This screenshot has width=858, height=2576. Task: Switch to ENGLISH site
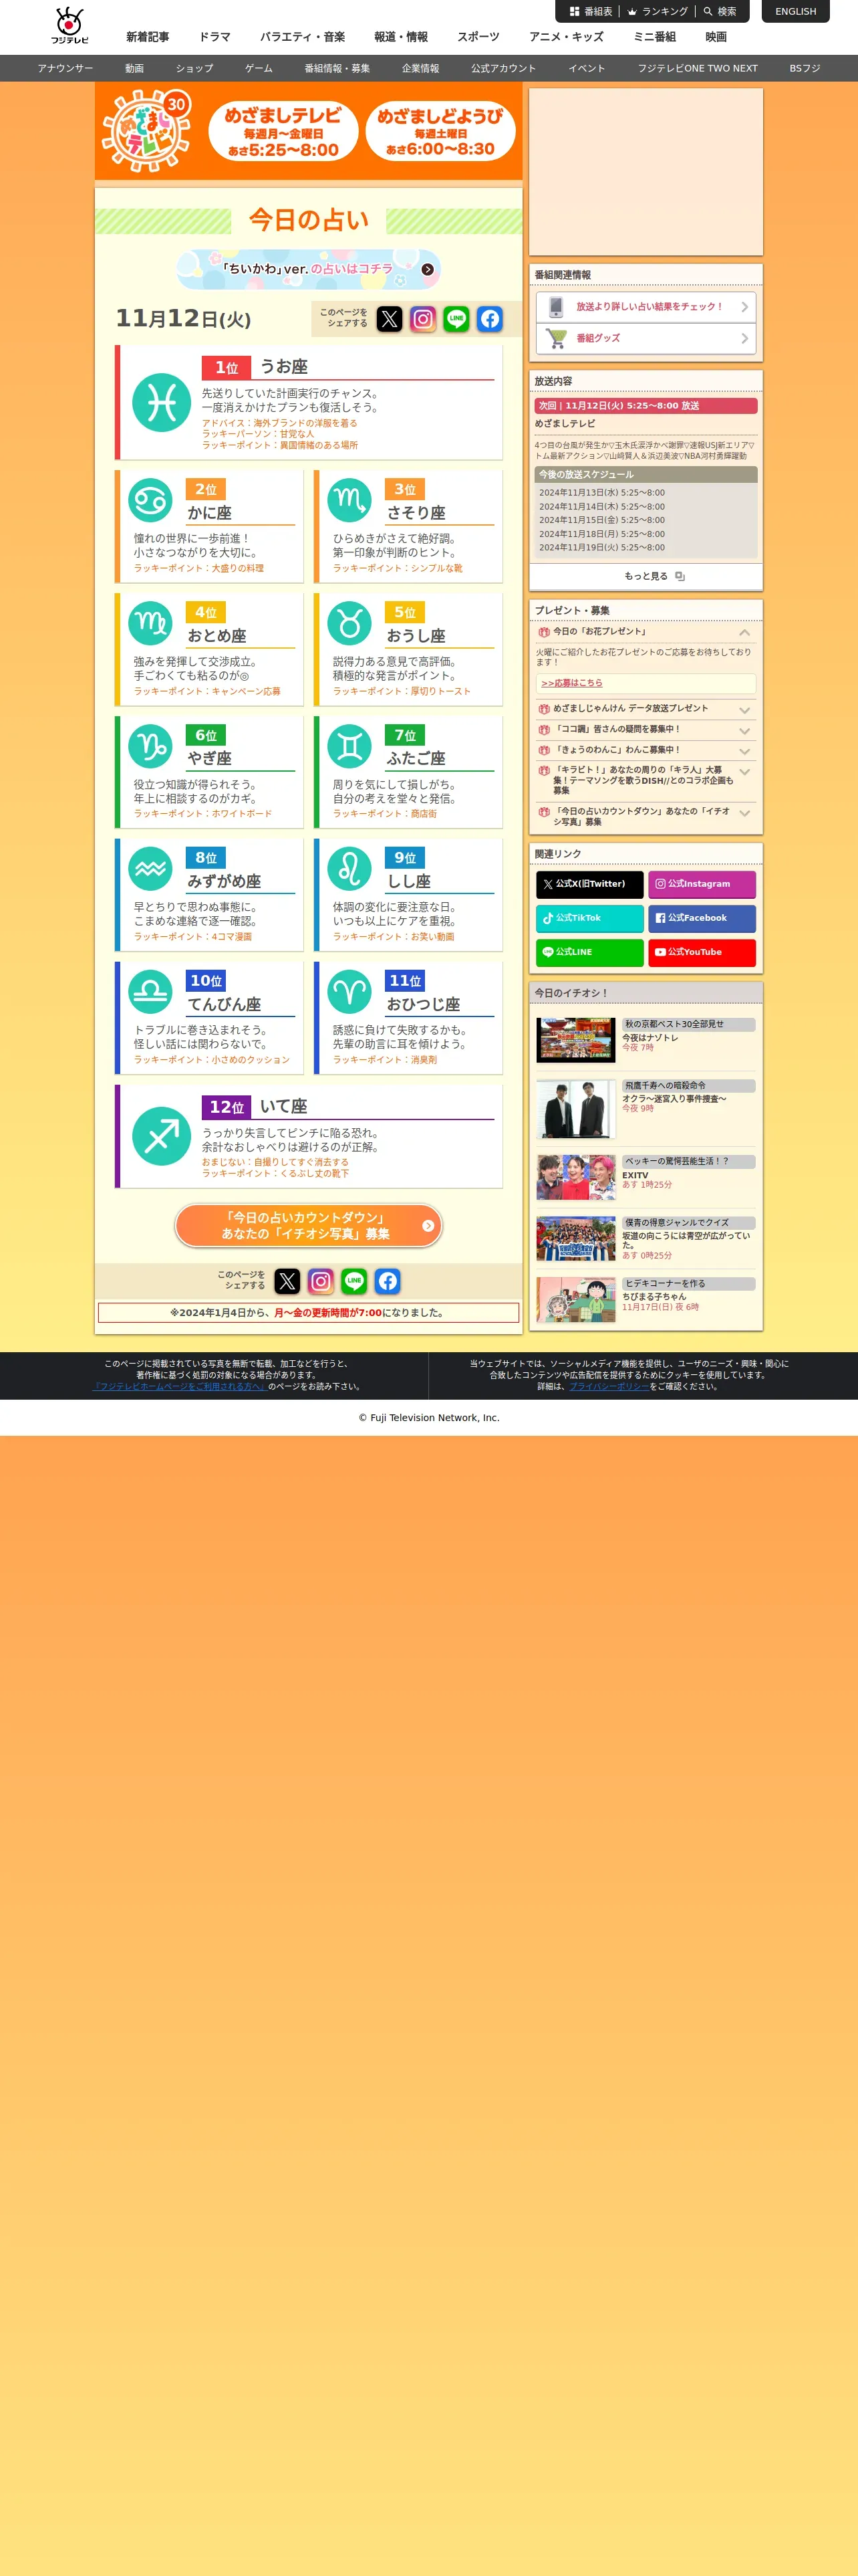click(796, 12)
